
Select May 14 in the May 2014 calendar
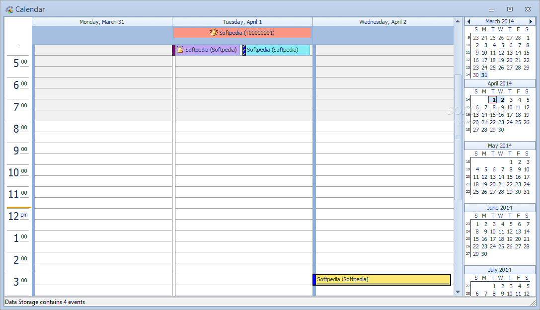501,177
